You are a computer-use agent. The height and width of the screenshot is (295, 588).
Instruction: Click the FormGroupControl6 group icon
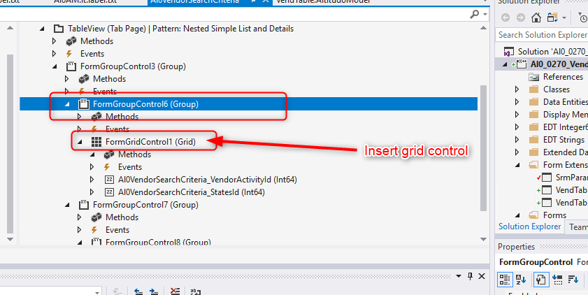(84, 104)
